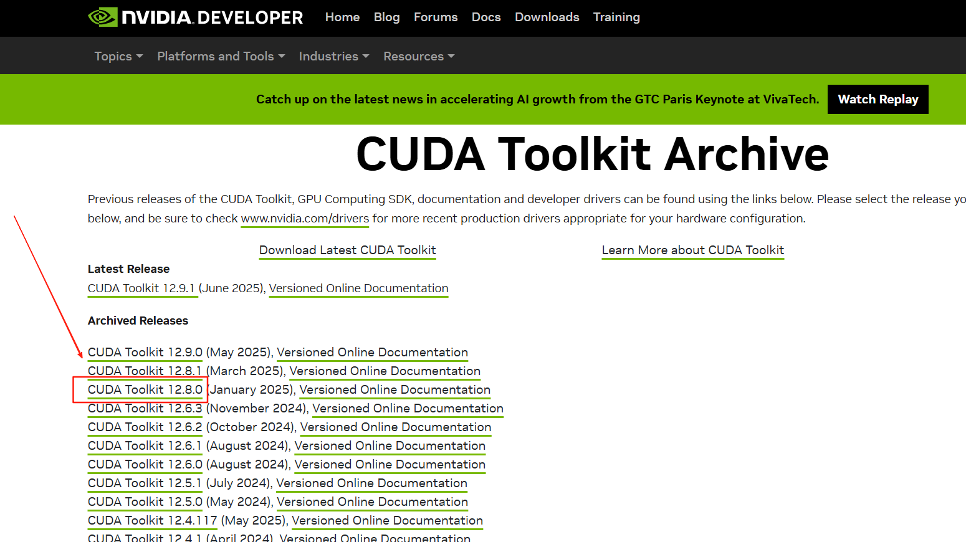The height and width of the screenshot is (542, 966).
Task: Open documentation link for March 2025 release
Action: (385, 371)
